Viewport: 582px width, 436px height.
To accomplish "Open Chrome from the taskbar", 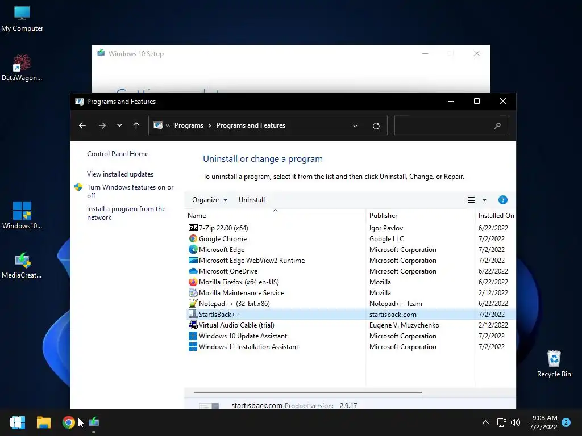I will coord(68,422).
